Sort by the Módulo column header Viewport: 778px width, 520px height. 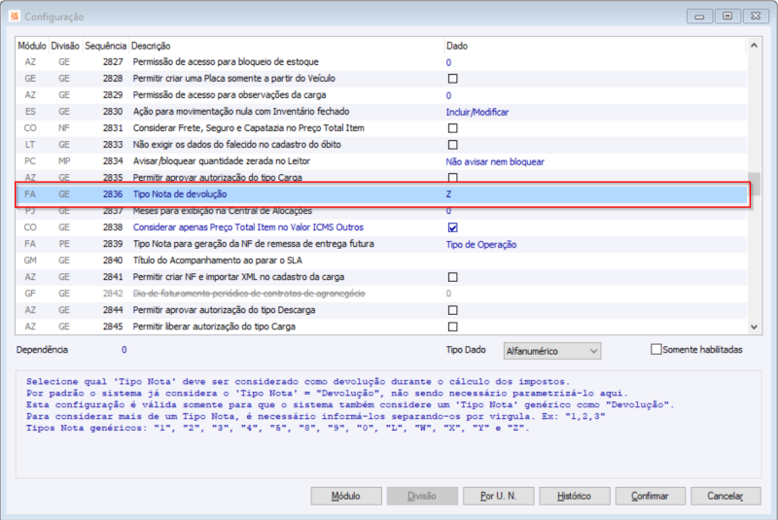pos(32,46)
